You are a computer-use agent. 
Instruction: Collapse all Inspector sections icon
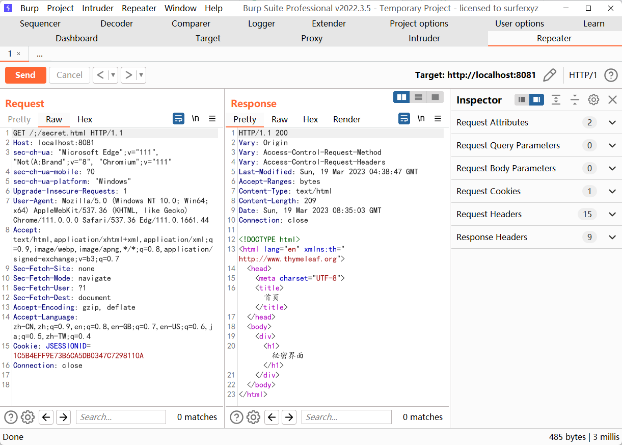[575, 100]
